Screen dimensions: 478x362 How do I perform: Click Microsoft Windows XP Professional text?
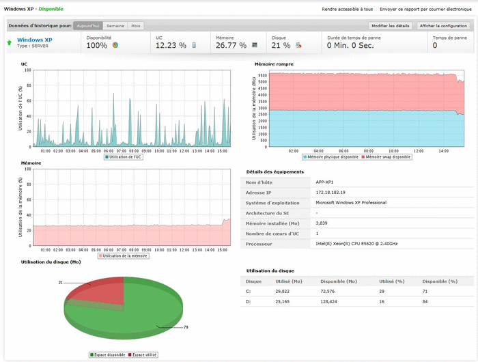click(351, 202)
